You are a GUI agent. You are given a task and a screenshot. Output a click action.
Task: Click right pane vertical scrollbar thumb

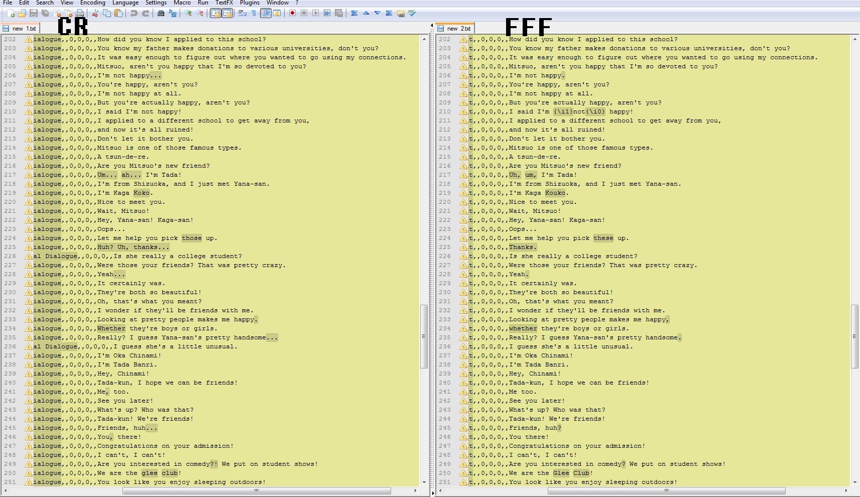(855, 336)
